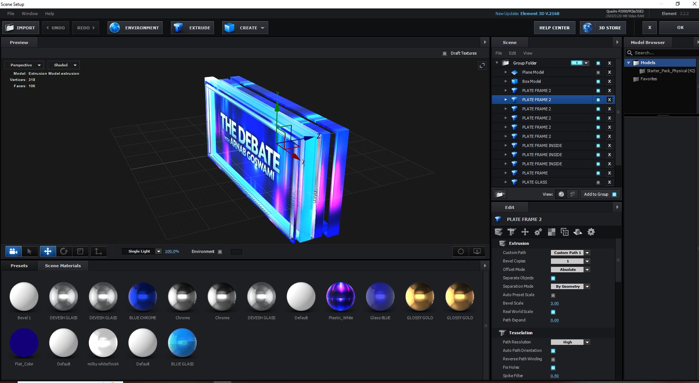Viewport: 699px width, 383px height.
Task: Open the Extrude tool with T icon
Action: click(192, 28)
